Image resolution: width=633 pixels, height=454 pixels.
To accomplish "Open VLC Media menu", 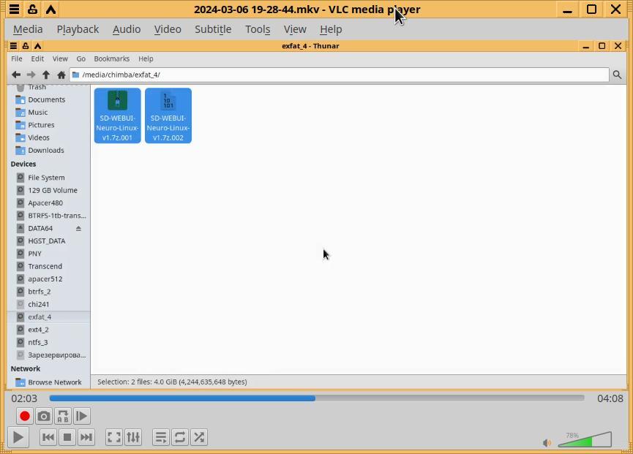I will tap(28, 29).
